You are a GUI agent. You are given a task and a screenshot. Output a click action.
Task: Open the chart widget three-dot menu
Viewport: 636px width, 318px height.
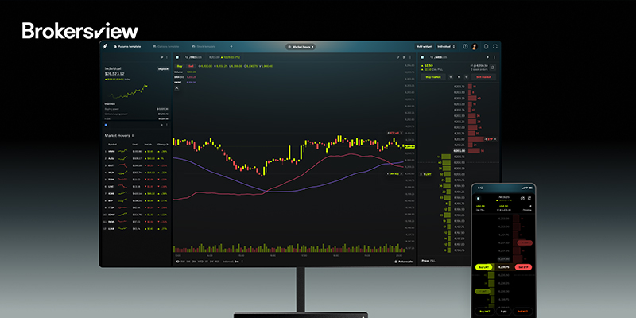pyautogui.click(x=409, y=57)
